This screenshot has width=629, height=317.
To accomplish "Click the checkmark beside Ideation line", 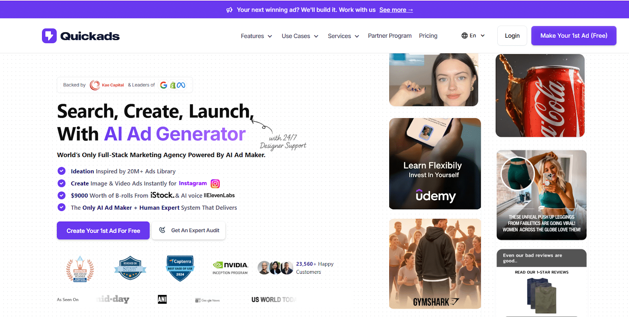I will click(x=61, y=171).
